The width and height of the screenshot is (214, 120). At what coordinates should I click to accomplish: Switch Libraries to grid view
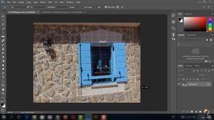click(207, 40)
